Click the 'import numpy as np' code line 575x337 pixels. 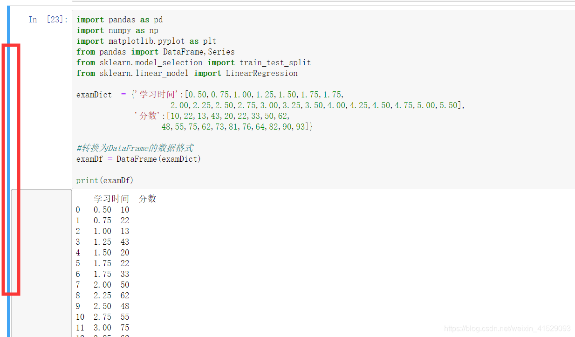coord(117,30)
